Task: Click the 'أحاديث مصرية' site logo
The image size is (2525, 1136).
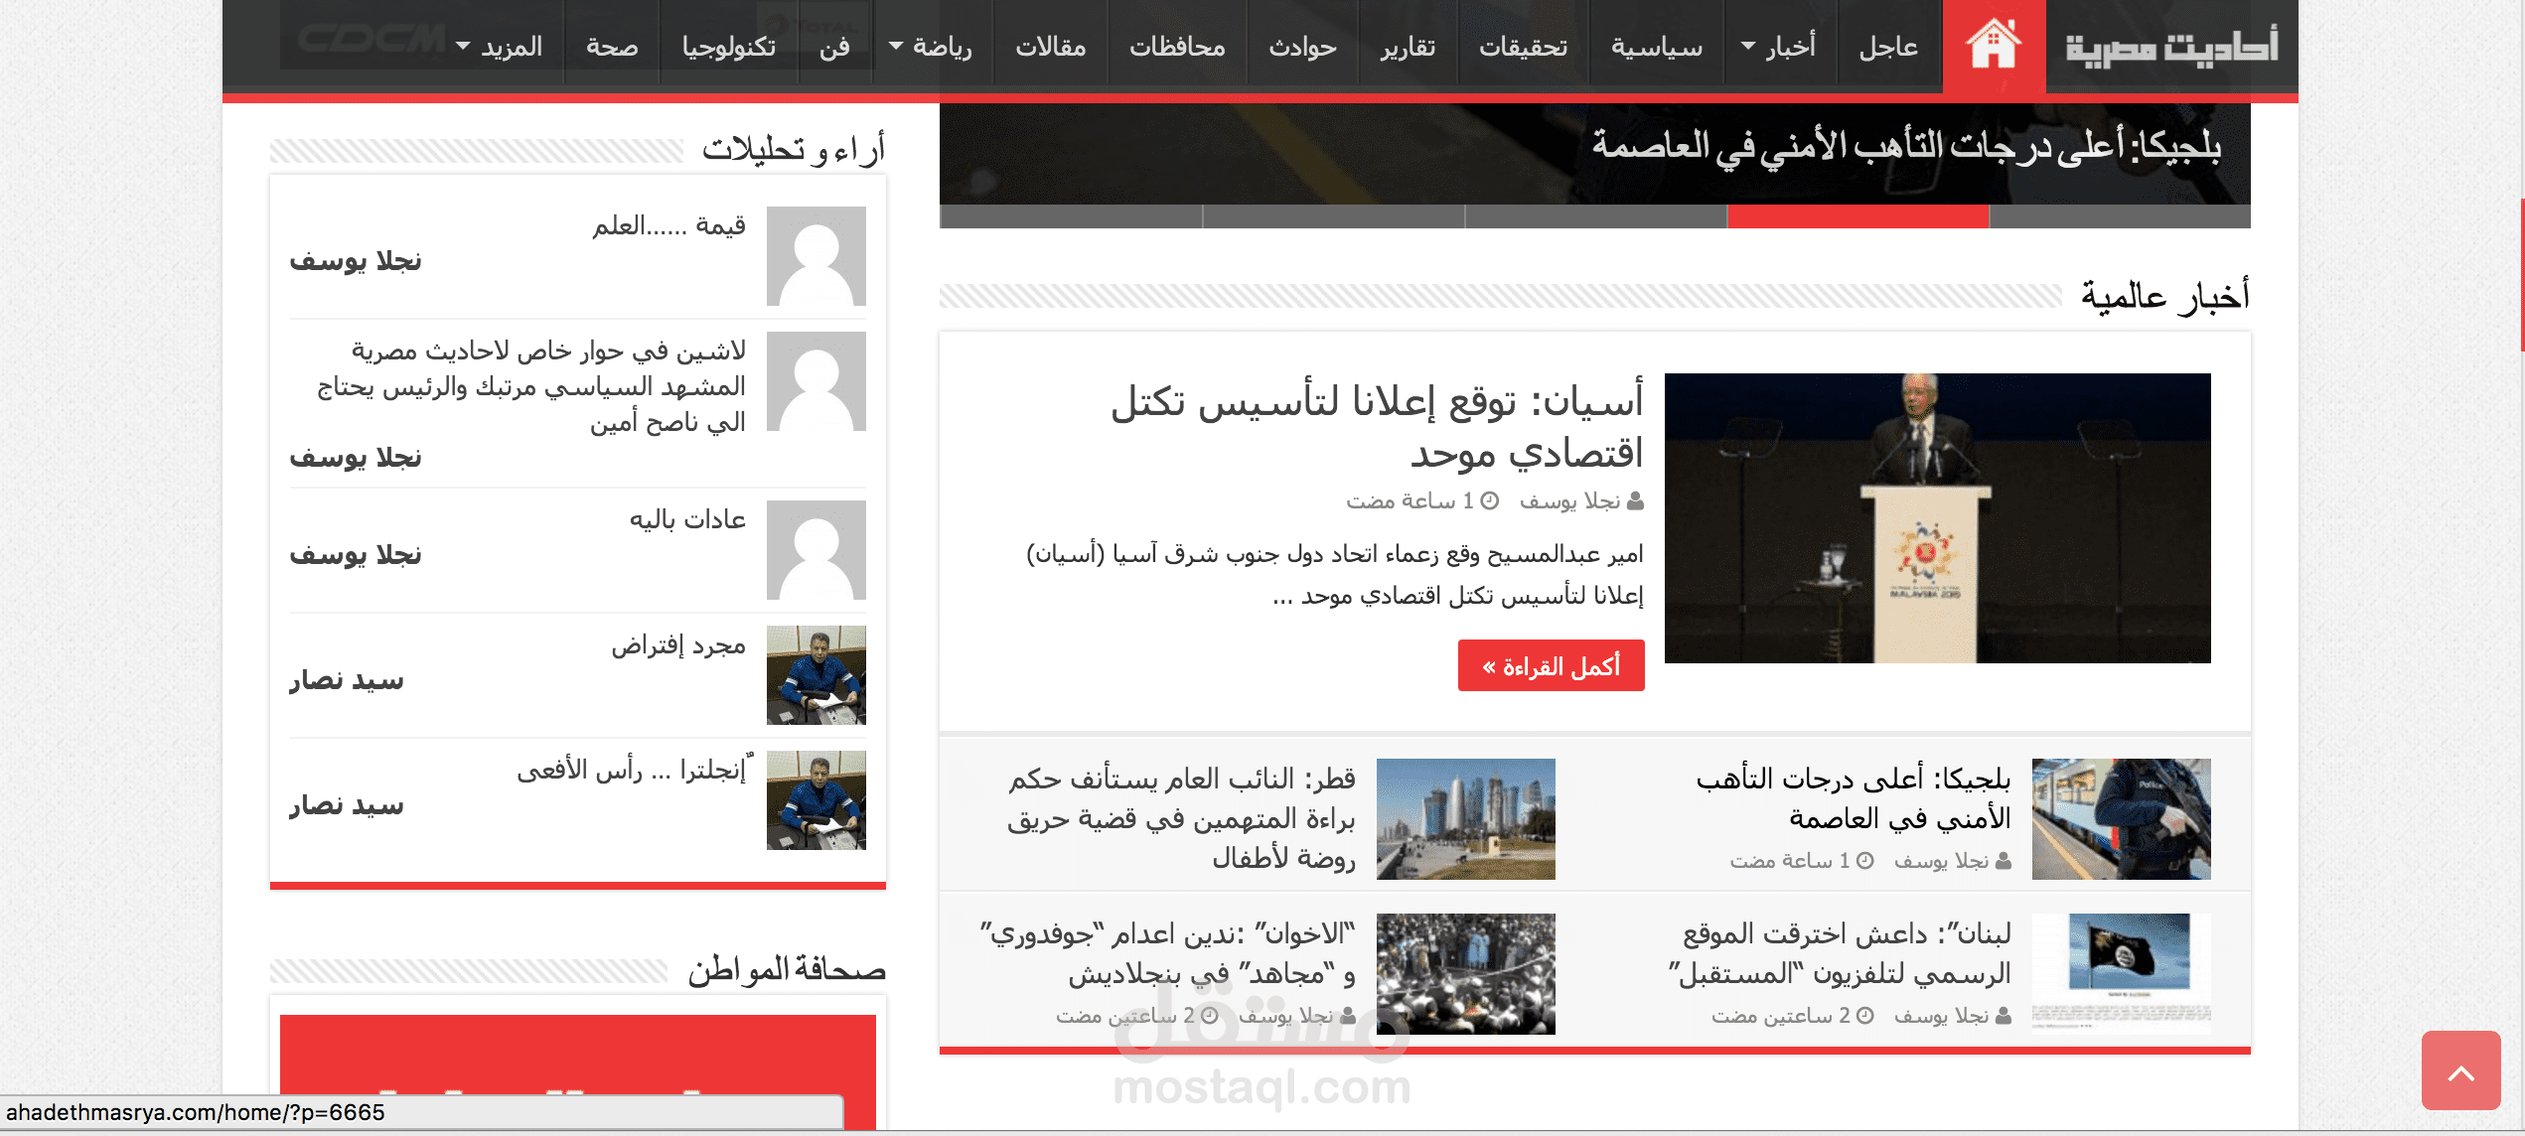Action: pyautogui.click(x=2171, y=48)
